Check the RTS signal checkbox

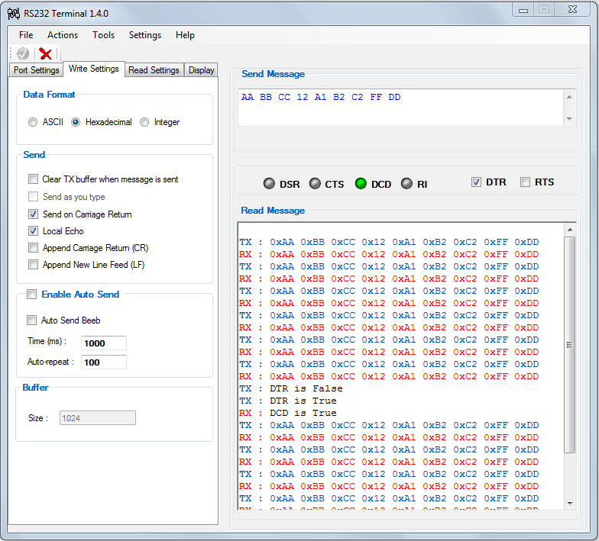pos(526,182)
